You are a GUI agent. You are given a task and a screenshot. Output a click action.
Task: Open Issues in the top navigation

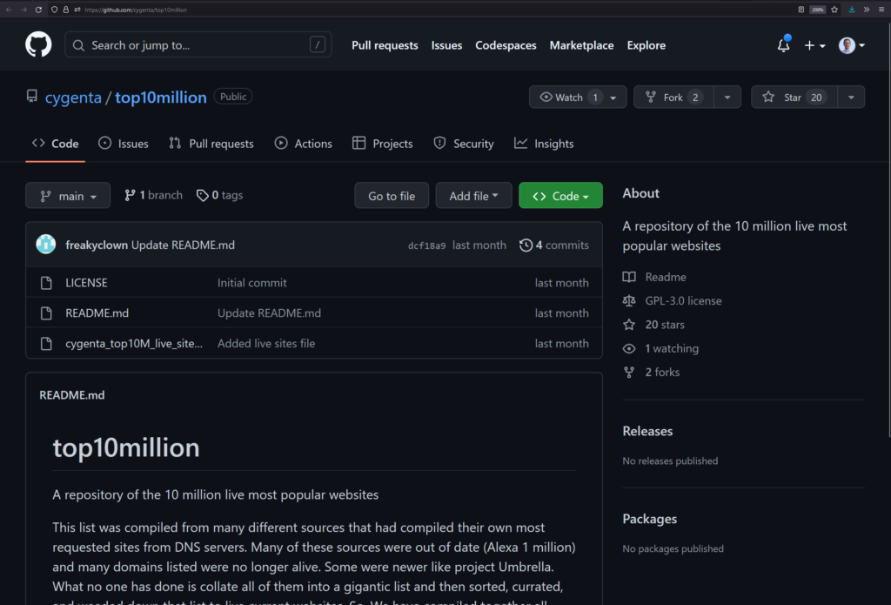pyautogui.click(x=446, y=45)
